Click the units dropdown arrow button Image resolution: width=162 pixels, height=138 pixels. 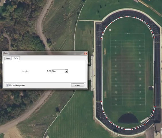click(66, 71)
